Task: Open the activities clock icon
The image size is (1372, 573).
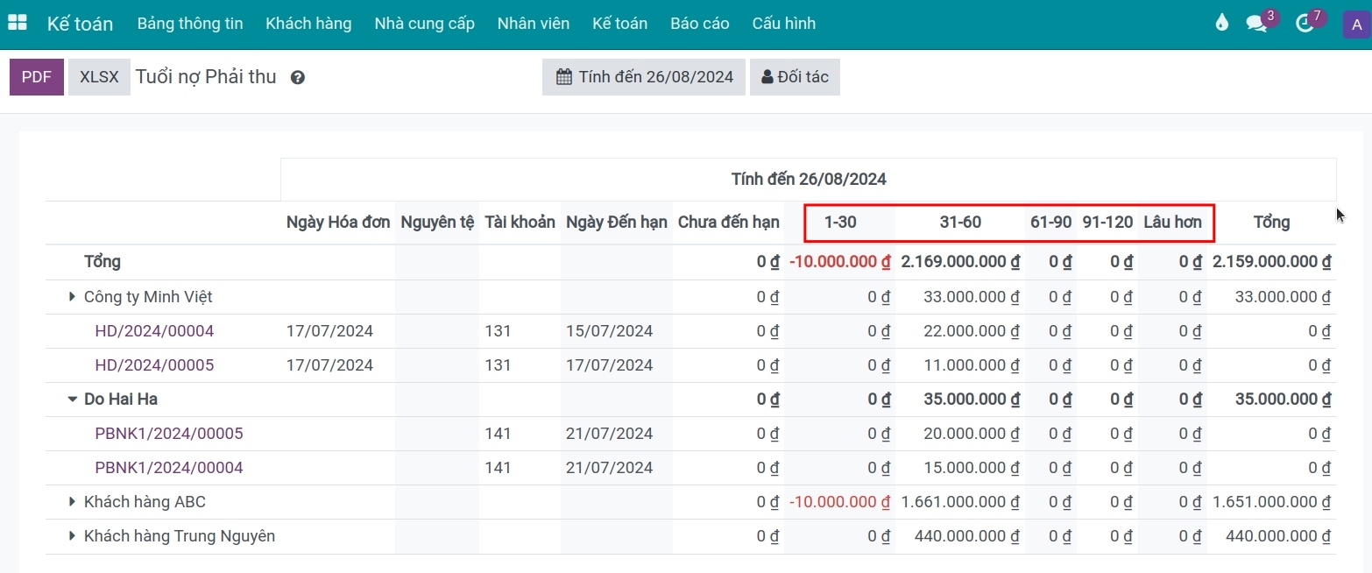Action: click(1305, 24)
